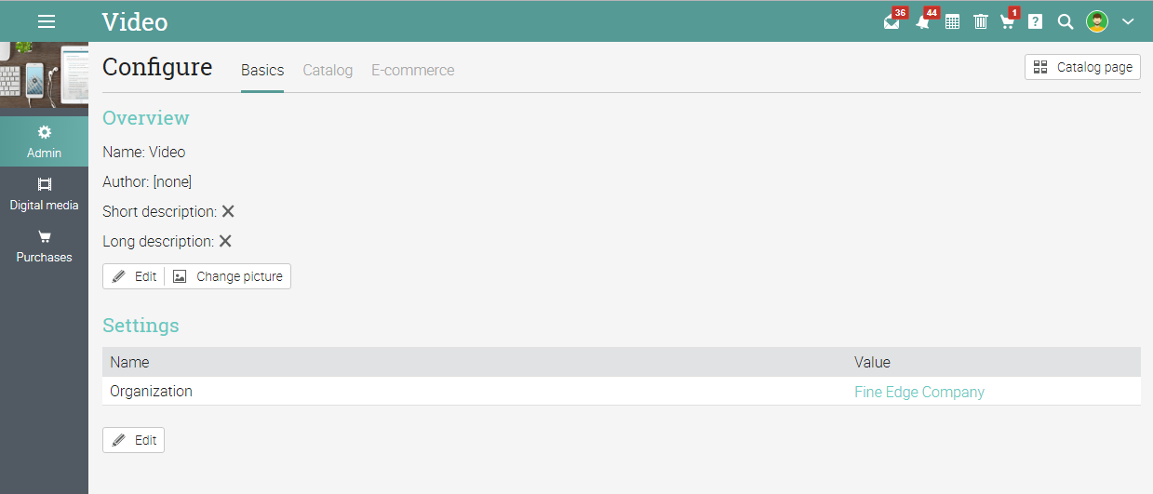1153x494 pixels.
Task: Open the shopping cart icon
Action: (x=1008, y=21)
